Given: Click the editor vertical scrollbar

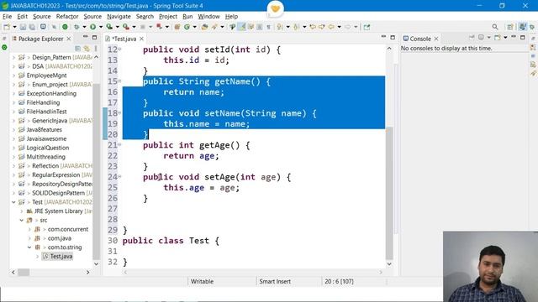Looking at the screenshot, I should 389,193.
